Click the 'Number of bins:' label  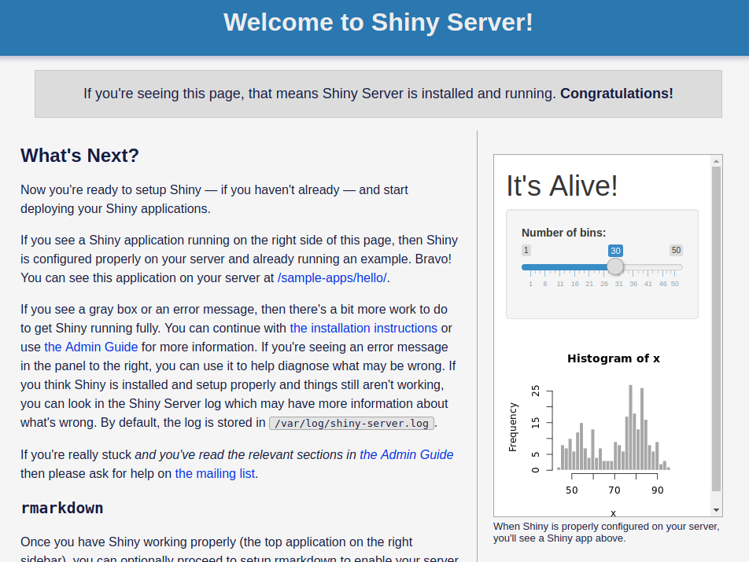tap(563, 233)
